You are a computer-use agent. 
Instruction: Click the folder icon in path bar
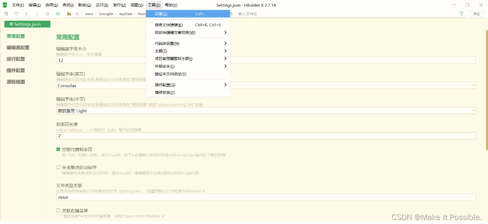click(x=69, y=14)
